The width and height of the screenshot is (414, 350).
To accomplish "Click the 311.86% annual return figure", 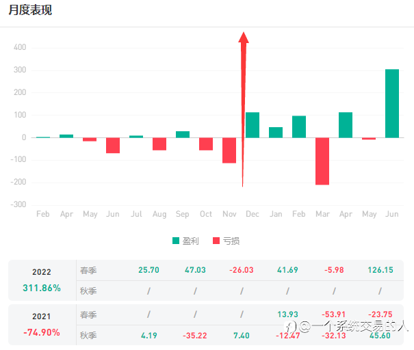I will pyautogui.click(x=42, y=288).
